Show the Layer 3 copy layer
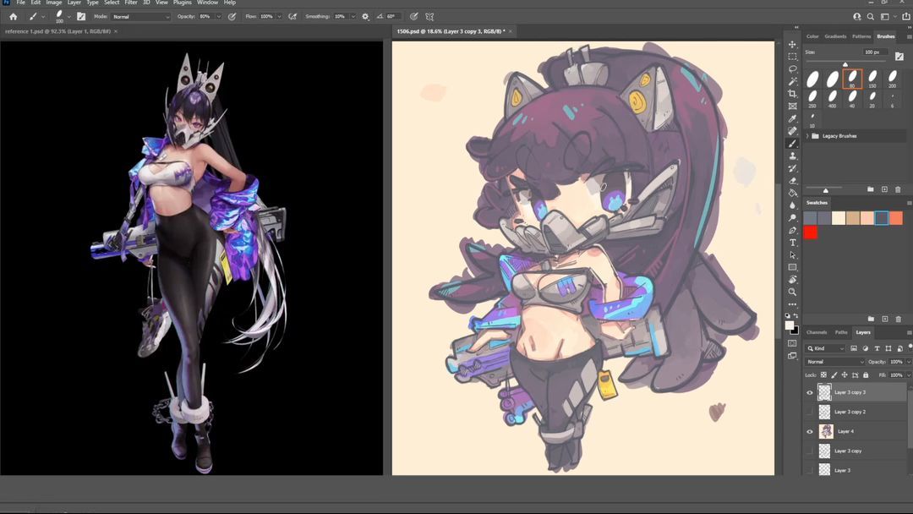Image resolution: width=913 pixels, height=514 pixels. (x=809, y=451)
